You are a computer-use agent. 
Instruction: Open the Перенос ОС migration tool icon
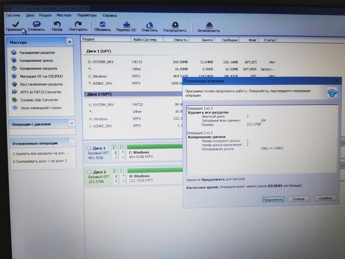pyautogui.click(x=127, y=25)
